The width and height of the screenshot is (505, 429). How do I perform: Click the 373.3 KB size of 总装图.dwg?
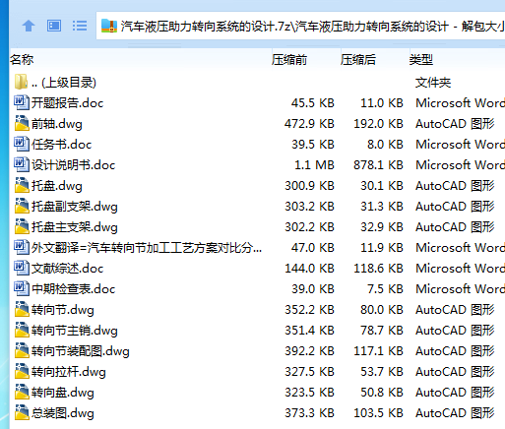[x=309, y=413]
